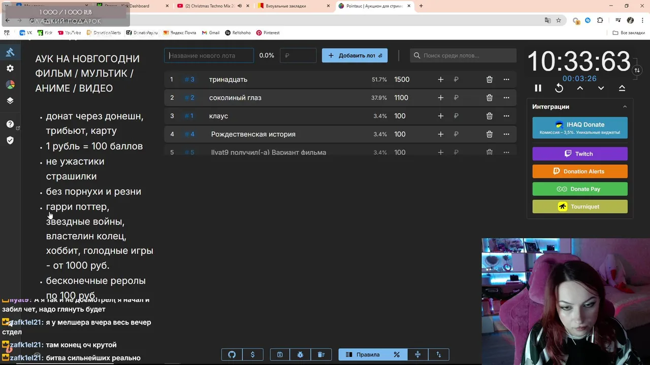Delete the lot соколиный глаз
Screen dimensions: 650x365
(x=490, y=98)
